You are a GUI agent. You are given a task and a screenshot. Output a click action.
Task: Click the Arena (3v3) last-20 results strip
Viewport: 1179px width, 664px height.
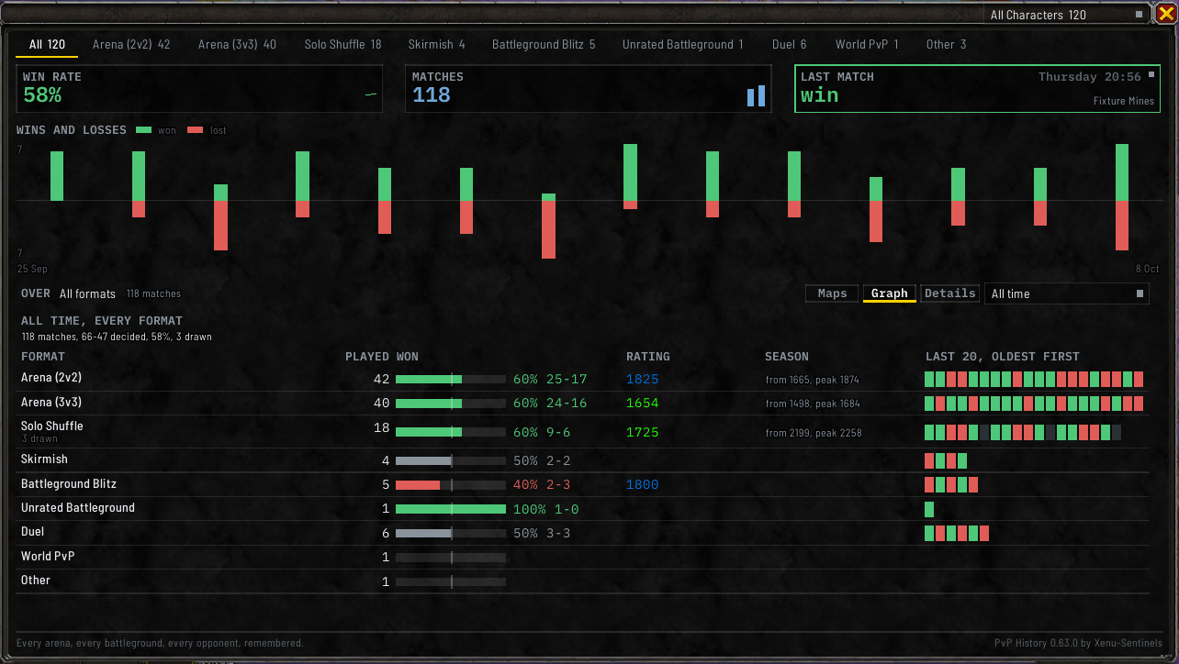point(1034,404)
